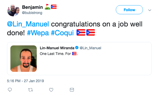Open the @Lin_Manuel mention link
This screenshot has height=98, width=159.
pos(28,24)
